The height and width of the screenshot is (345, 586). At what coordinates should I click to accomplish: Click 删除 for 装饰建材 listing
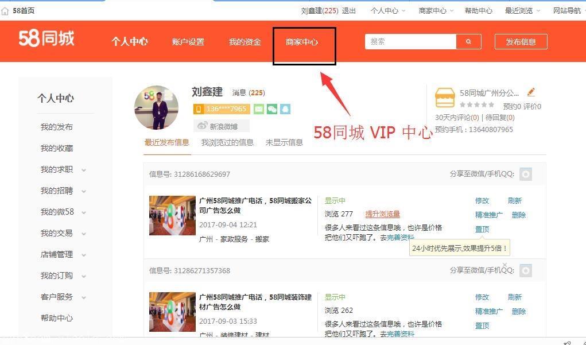coord(519,311)
